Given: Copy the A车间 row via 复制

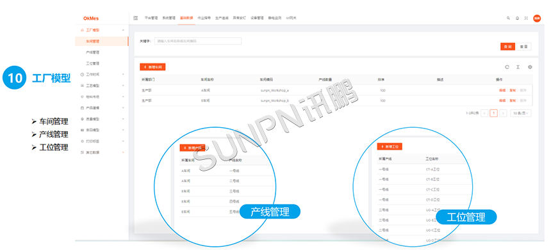Looking at the screenshot, I should (513, 90).
